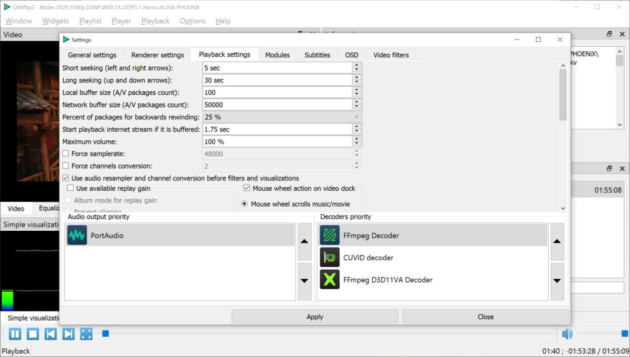This screenshot has height=357, width=630.
Task: Open the Playback menu
Action: (x=155, y=21)
